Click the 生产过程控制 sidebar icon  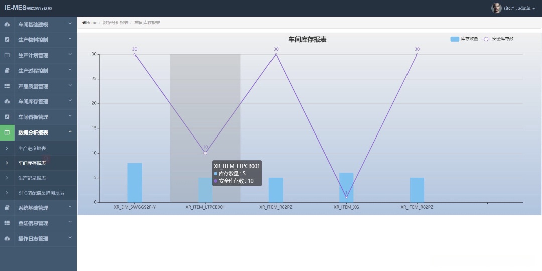[7, 71]
